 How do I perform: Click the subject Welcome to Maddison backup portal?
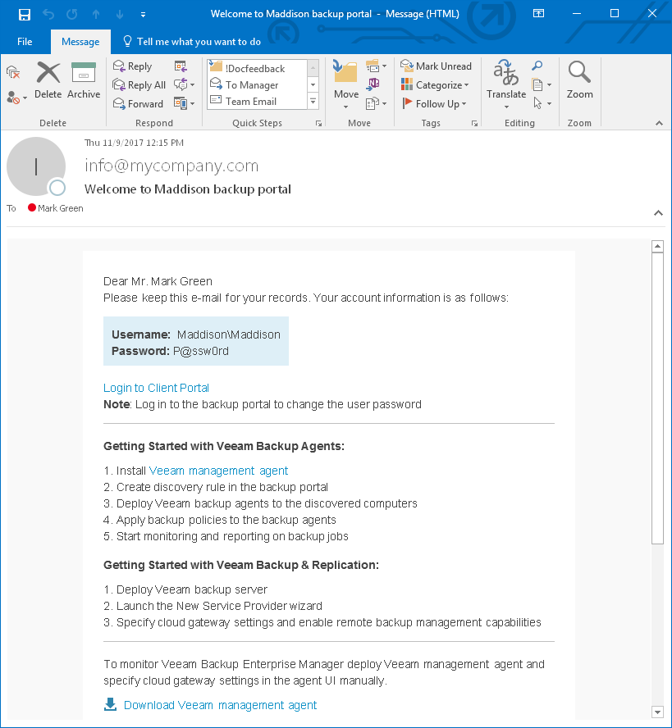tap(188, 189)
